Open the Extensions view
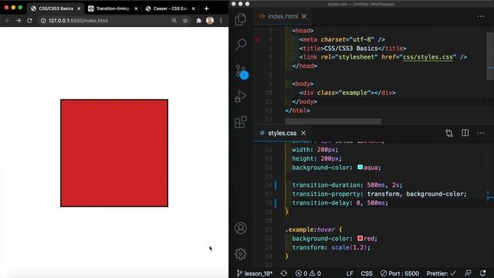This screenshot has height=278, width=494. [x=241, y=122]
